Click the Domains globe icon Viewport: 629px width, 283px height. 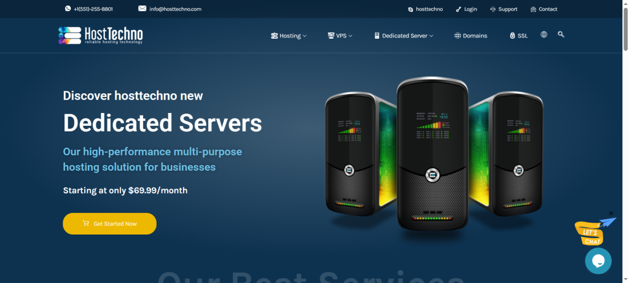[x=458, y=36]
